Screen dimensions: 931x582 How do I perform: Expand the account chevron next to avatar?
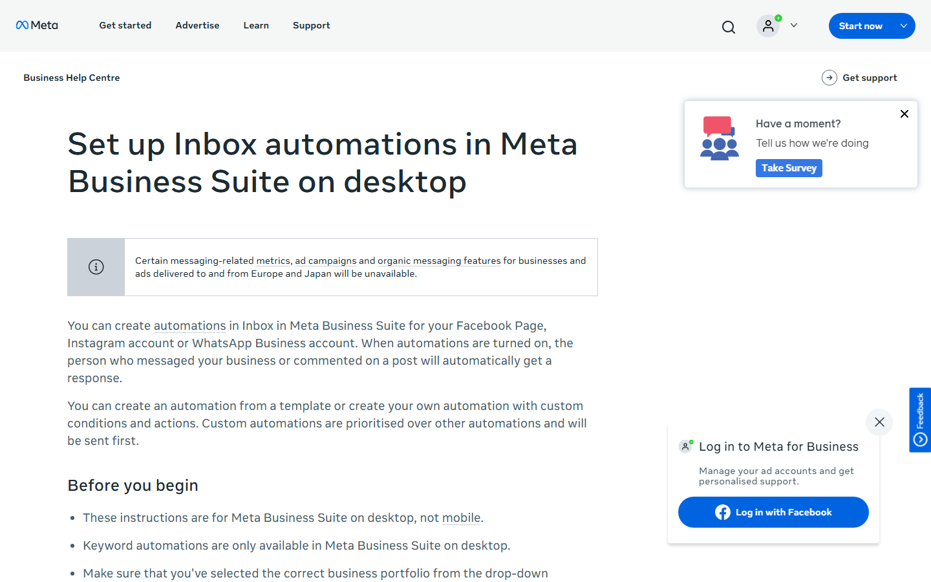point(794,25)
